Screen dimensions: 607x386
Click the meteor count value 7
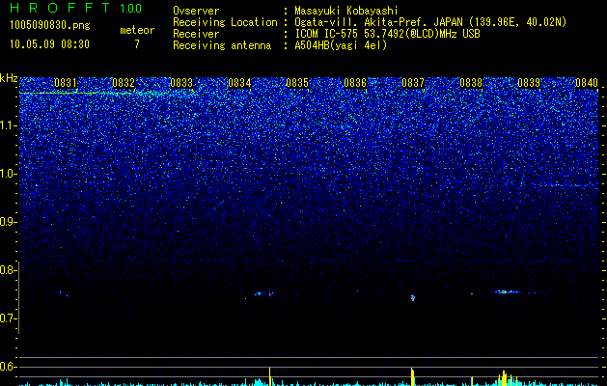point(137,44)
